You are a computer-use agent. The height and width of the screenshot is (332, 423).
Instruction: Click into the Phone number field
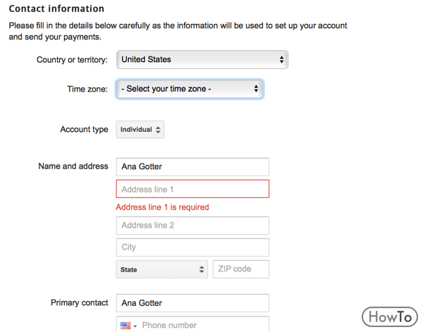tap(204, 325)
